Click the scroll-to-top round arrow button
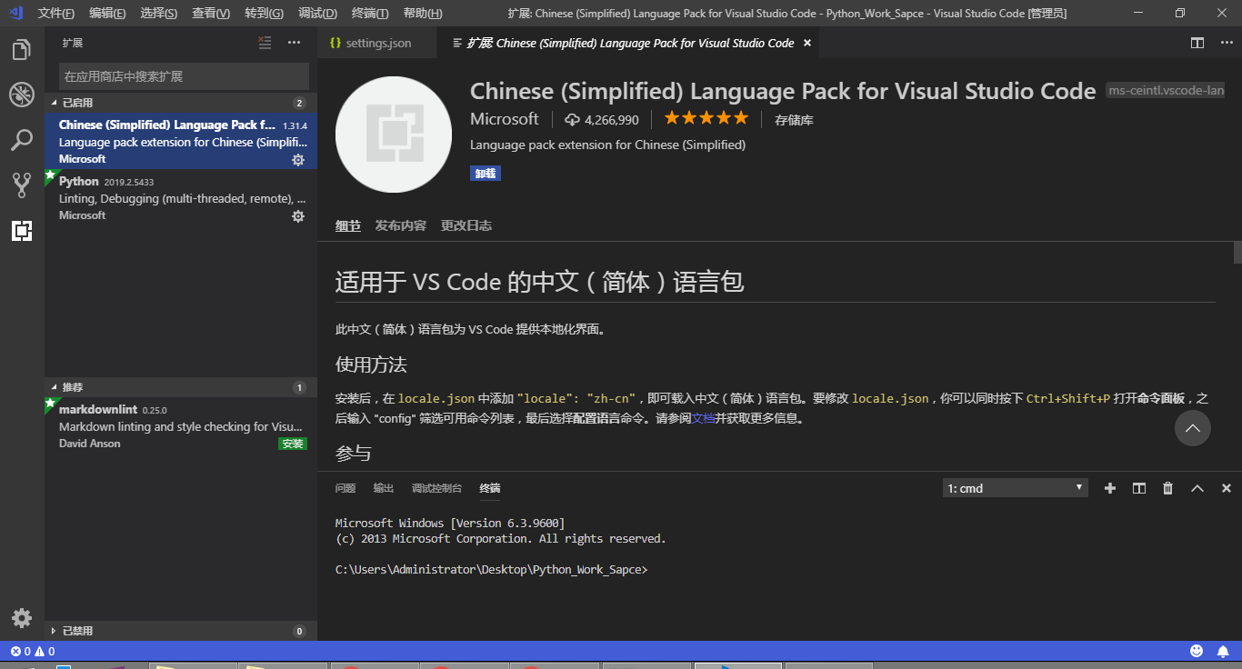 tap(1192, 427)
